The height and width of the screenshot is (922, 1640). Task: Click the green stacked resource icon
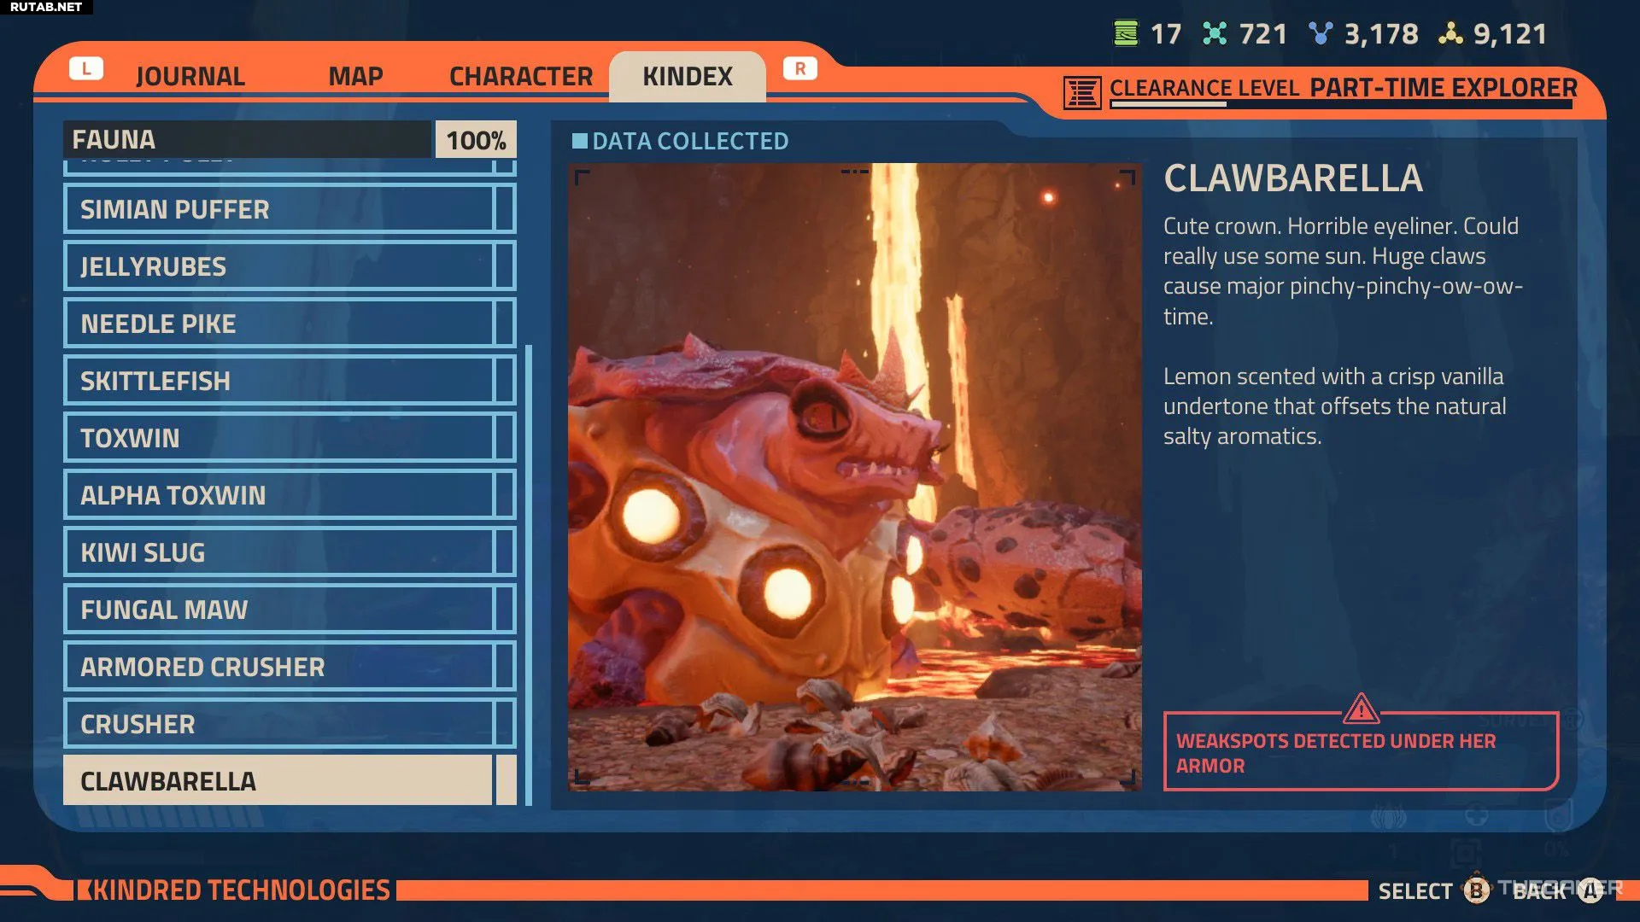tap(1126, 33)
